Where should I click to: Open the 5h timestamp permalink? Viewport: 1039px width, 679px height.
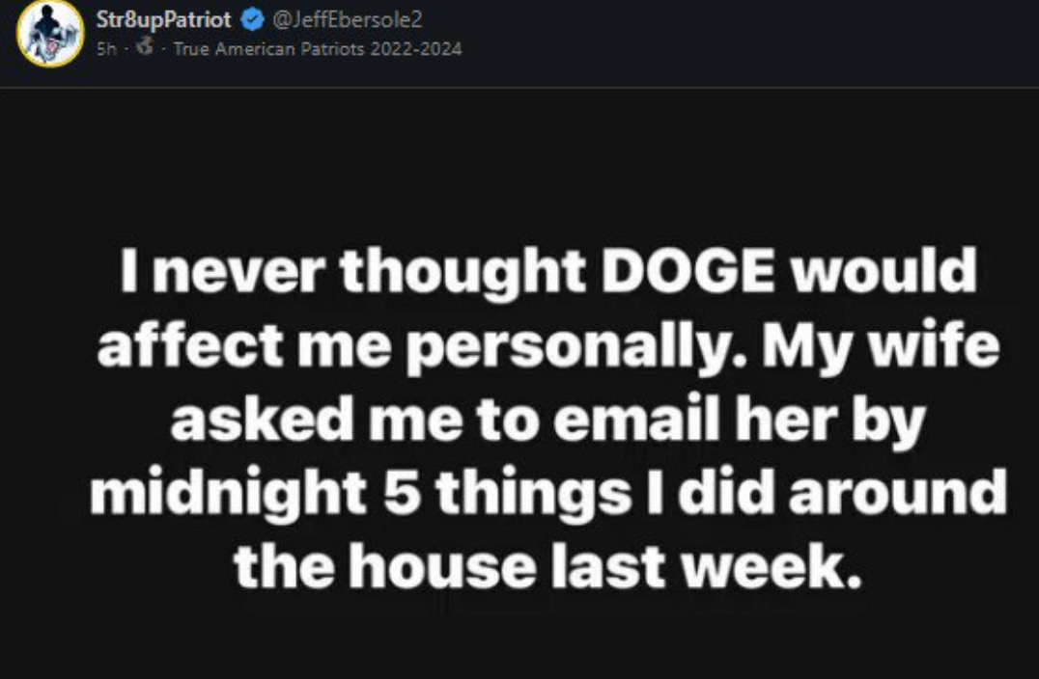(x=106, y=49)
